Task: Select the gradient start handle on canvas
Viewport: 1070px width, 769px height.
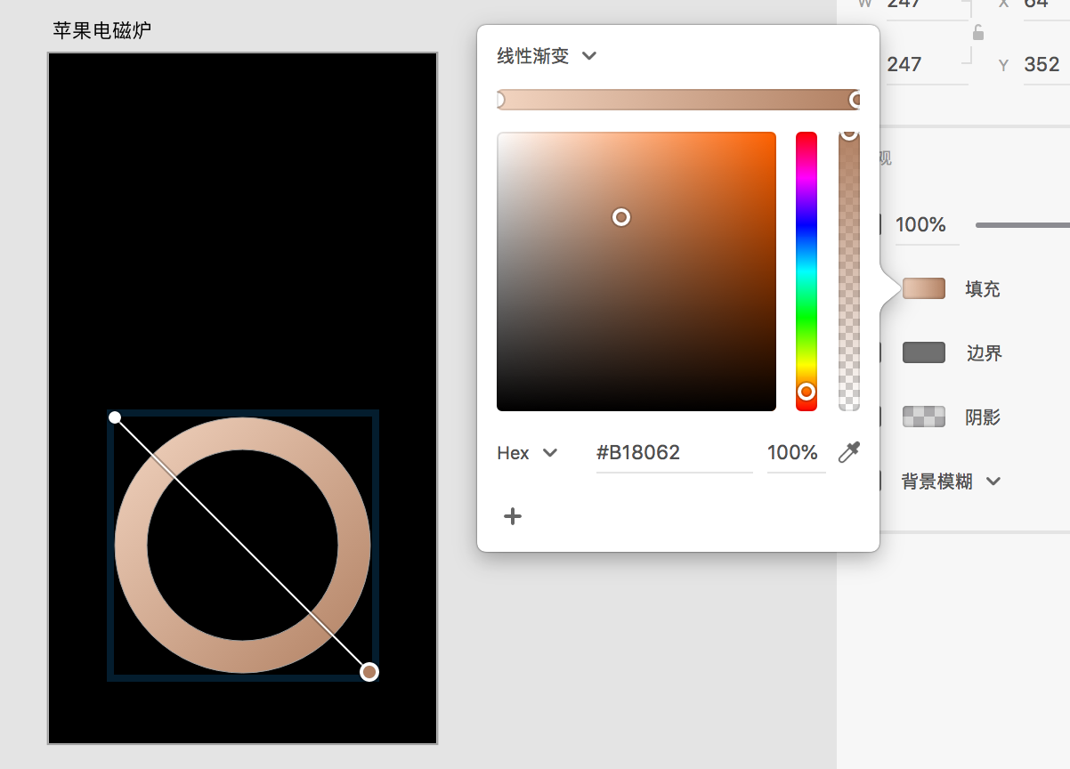Action: 115,417
